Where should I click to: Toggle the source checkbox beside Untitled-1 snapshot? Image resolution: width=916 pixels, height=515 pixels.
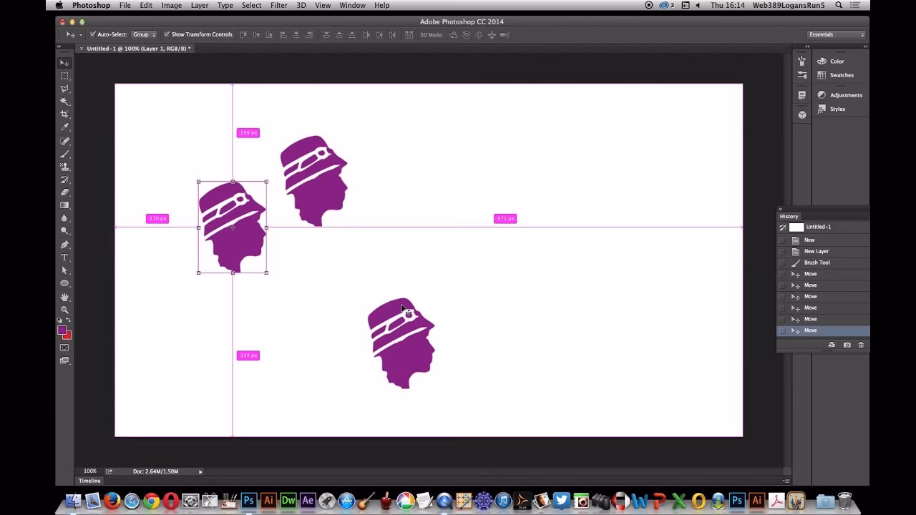pyautogui.click(x=781, y=227)
